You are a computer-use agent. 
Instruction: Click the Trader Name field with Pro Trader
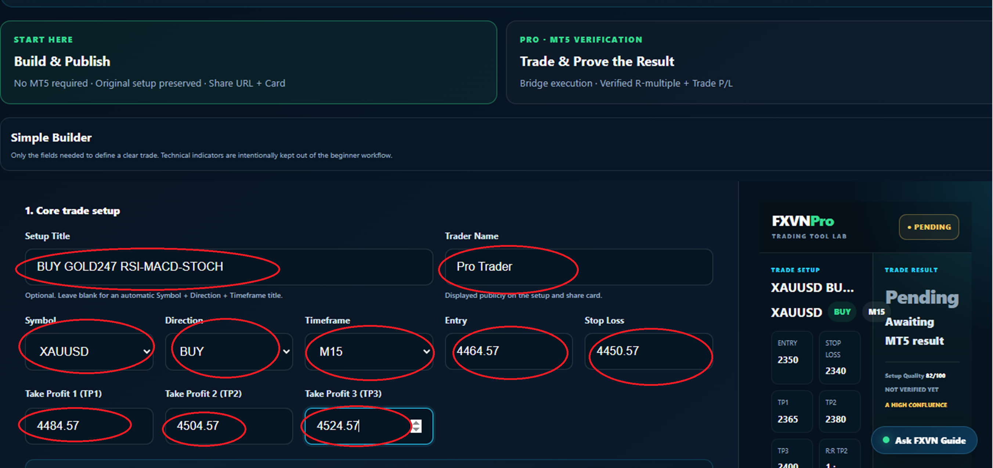tap(579, 267)
